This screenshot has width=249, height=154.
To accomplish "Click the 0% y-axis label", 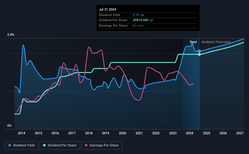I will 9,126.
